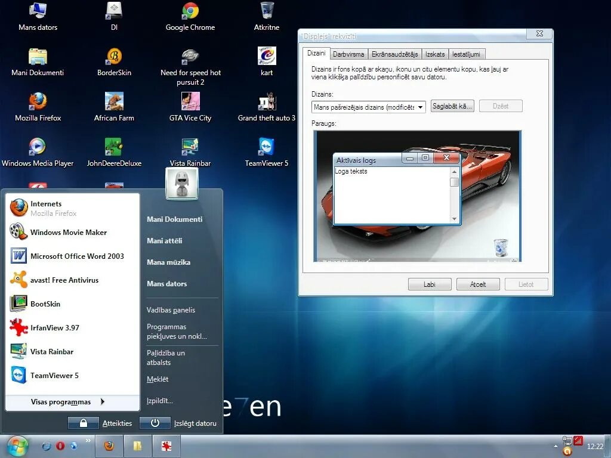Launch BorderSkin desktop shortcut

(114, 62)
